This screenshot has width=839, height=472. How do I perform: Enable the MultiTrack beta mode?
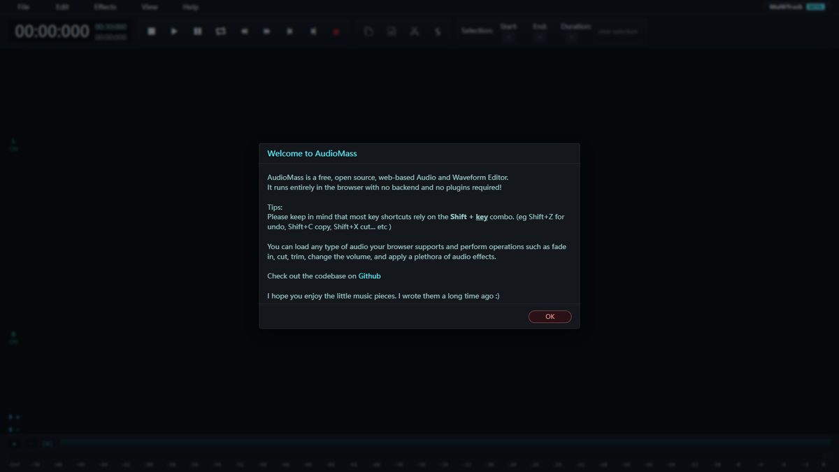point(797,7)
